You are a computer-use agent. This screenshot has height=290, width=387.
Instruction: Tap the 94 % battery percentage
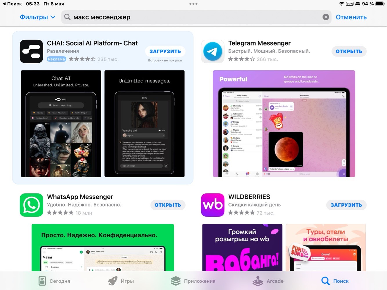[368, 4]
